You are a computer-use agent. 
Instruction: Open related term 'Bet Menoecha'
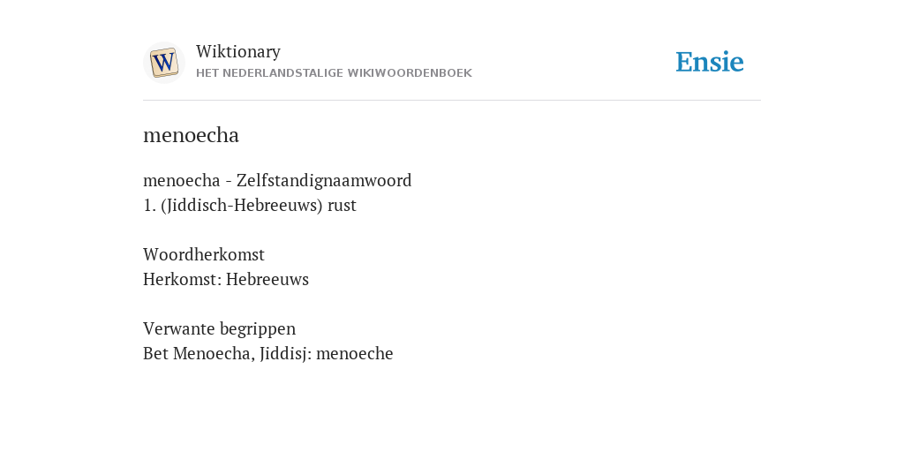coord(199,353)
